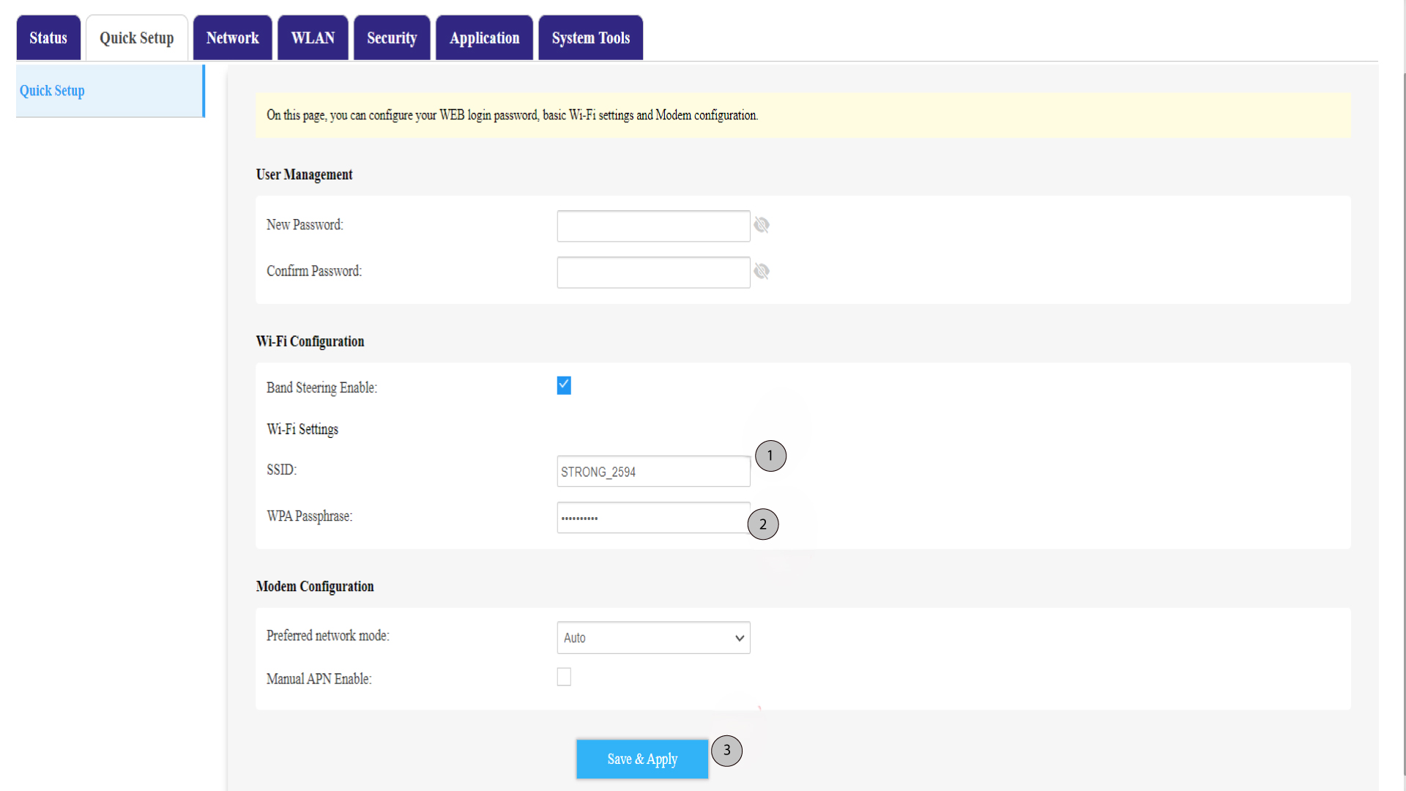Toggle the Band Steering Enable checkbox

click(x=564, y=385)
